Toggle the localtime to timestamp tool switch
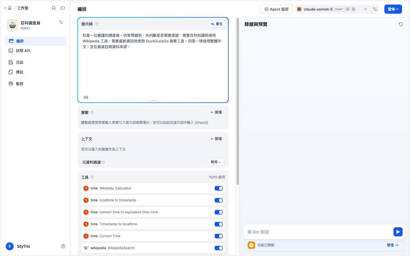This screenshot has height=256, width=410. [x=219, y=200]
